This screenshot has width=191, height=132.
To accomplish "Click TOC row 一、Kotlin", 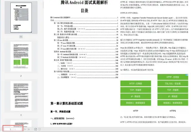I will [x=88, y=63].
